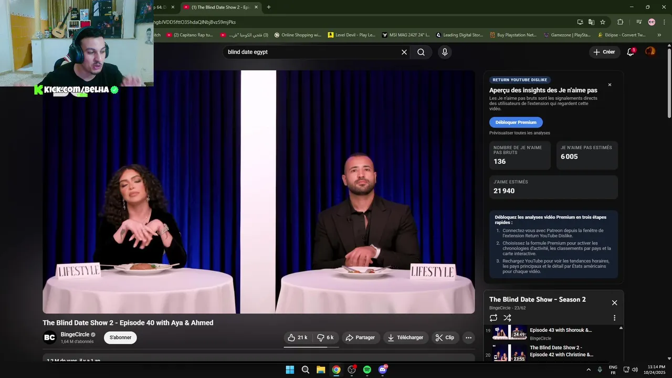Image resolution: width=672 pixels, height=378 pixels.
Task: Like the video with 21 k thumbs up
Action: 298,338
